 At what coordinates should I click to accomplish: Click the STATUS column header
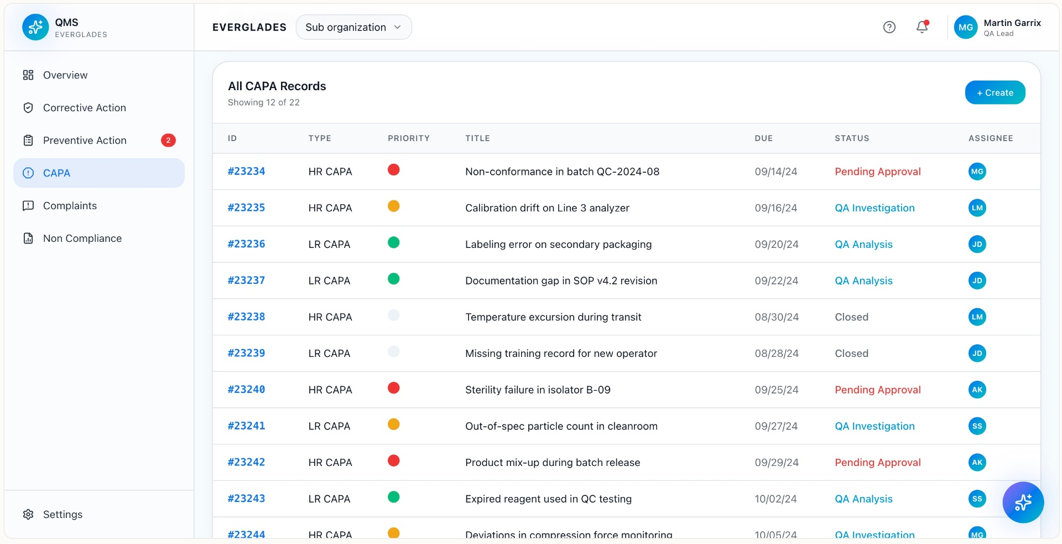tap(852, 138)
